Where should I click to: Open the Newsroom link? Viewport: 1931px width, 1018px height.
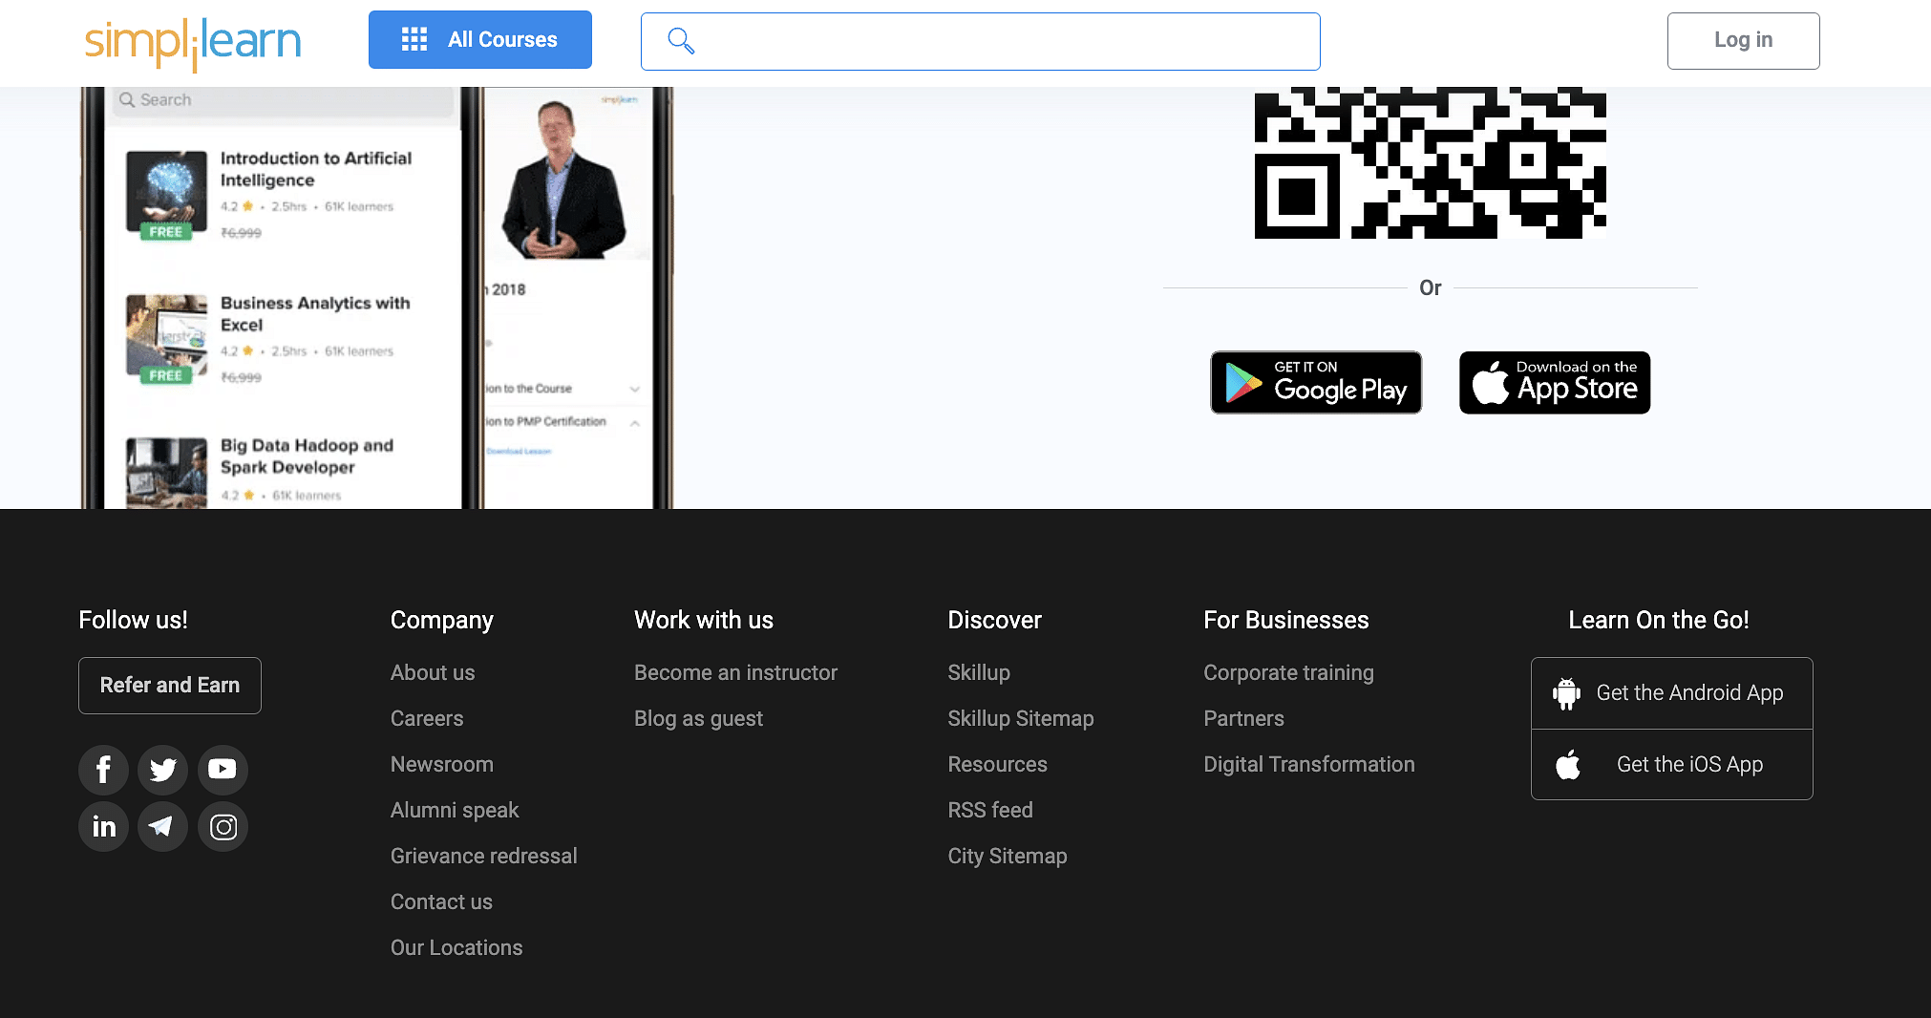442,764
